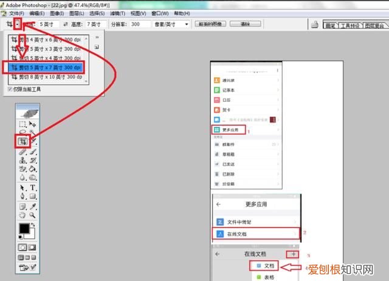The height and width of the screenshot is (281, 389).
Task: Select the Zoom magnifier tool
Action: (33, 215)
